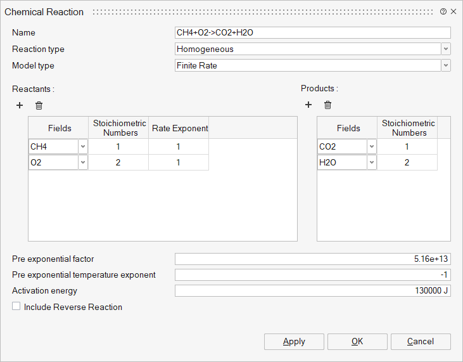The height and width of the screenshot is (362, 463).
Task: Edit the reaction Name field
Action: [312, 33]
